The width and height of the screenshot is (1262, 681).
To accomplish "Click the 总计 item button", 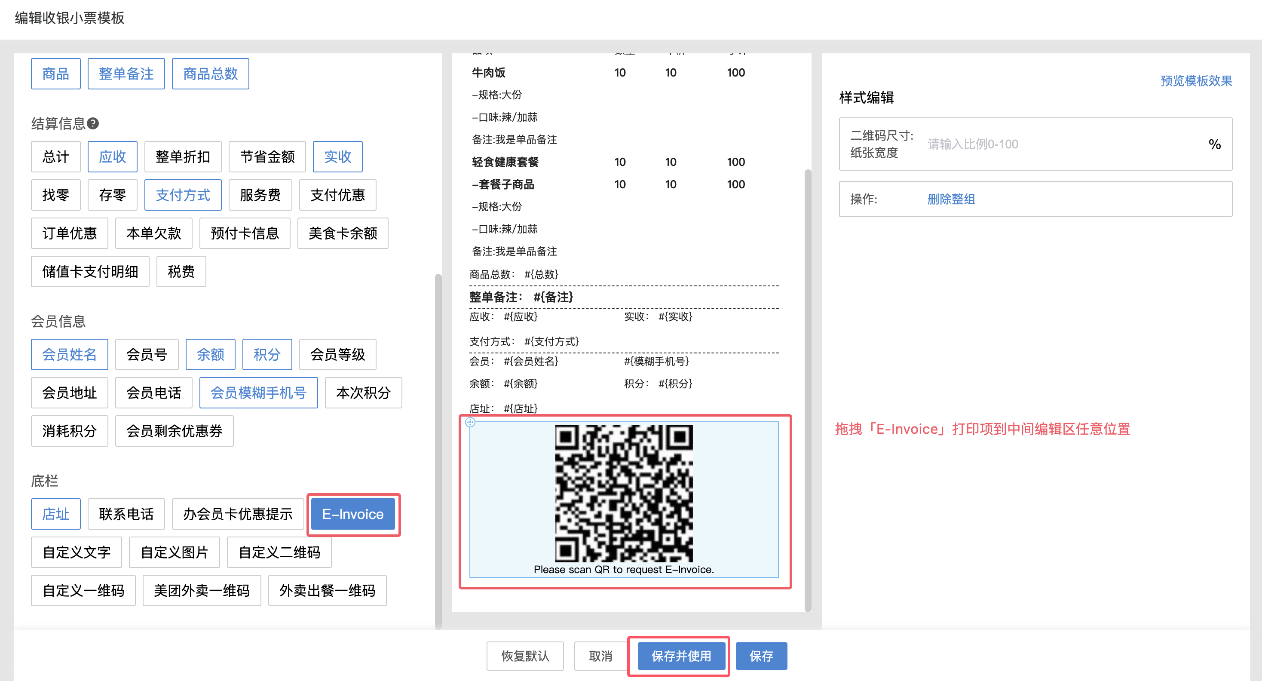I will pos(56,157).
